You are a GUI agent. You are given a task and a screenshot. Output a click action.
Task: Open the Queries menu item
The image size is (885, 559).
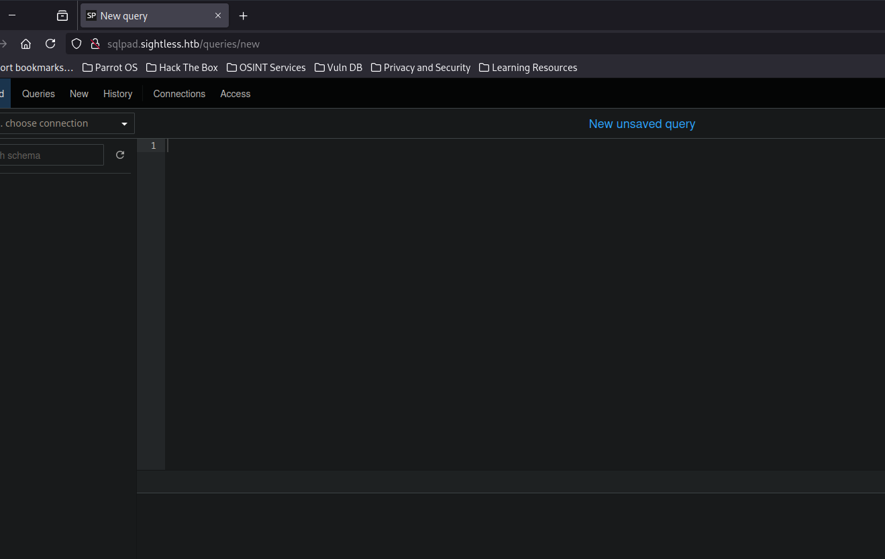[38, 94]
